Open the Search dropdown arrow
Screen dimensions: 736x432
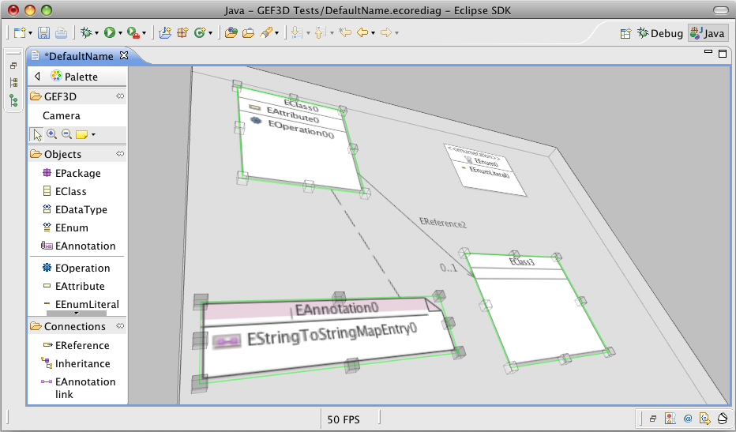tap(277, 33)
